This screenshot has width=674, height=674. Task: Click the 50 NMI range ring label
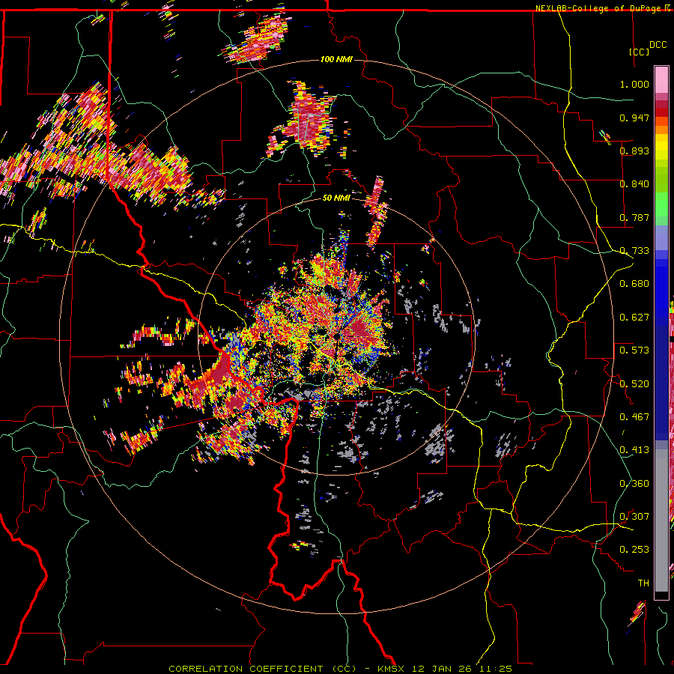coord(336,198)
